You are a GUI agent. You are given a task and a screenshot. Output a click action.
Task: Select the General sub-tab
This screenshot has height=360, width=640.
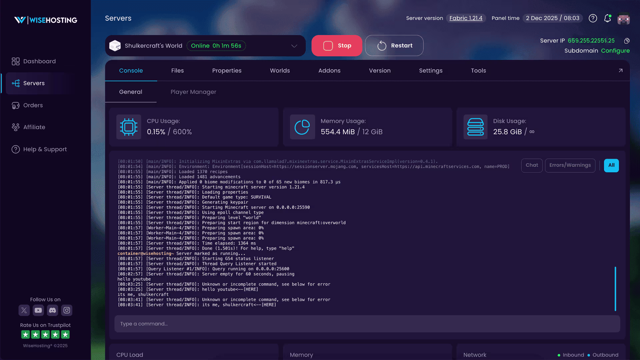tap(131, 92)
